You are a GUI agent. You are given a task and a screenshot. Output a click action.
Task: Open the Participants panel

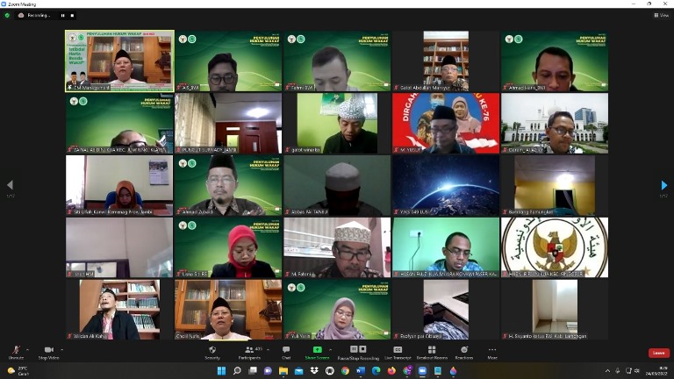pyautogui.click(x=250, y=353)
